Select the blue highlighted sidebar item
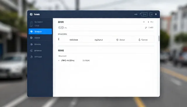Viewport: 187px width, 107px height. pos(40,31)
